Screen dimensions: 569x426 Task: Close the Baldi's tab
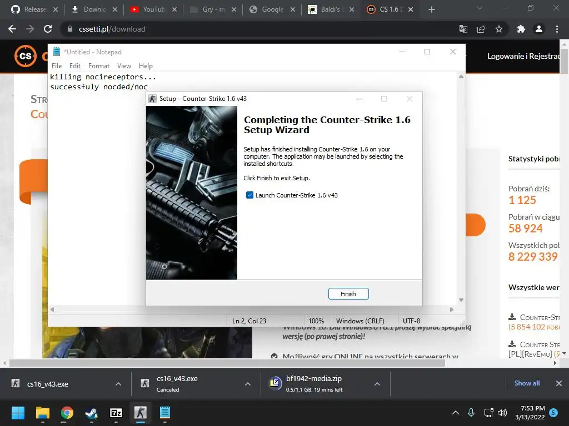[352, 9]
